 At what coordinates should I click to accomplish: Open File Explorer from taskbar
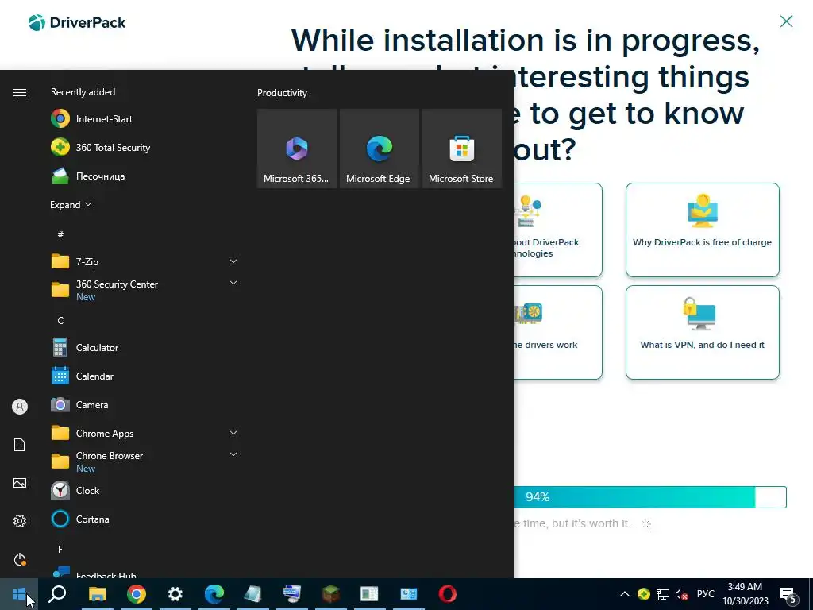coord(97,594)
